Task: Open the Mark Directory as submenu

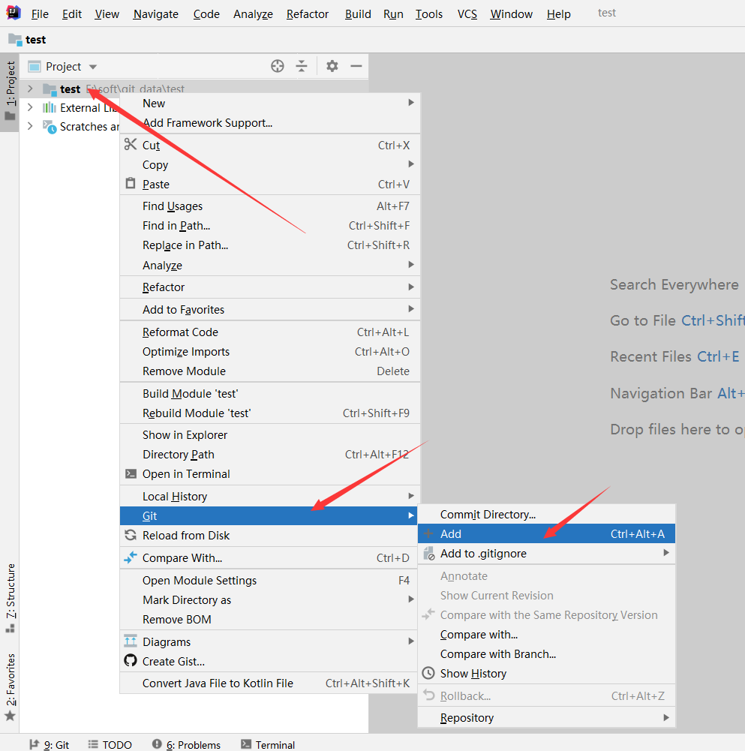Action: coord(270,599)
